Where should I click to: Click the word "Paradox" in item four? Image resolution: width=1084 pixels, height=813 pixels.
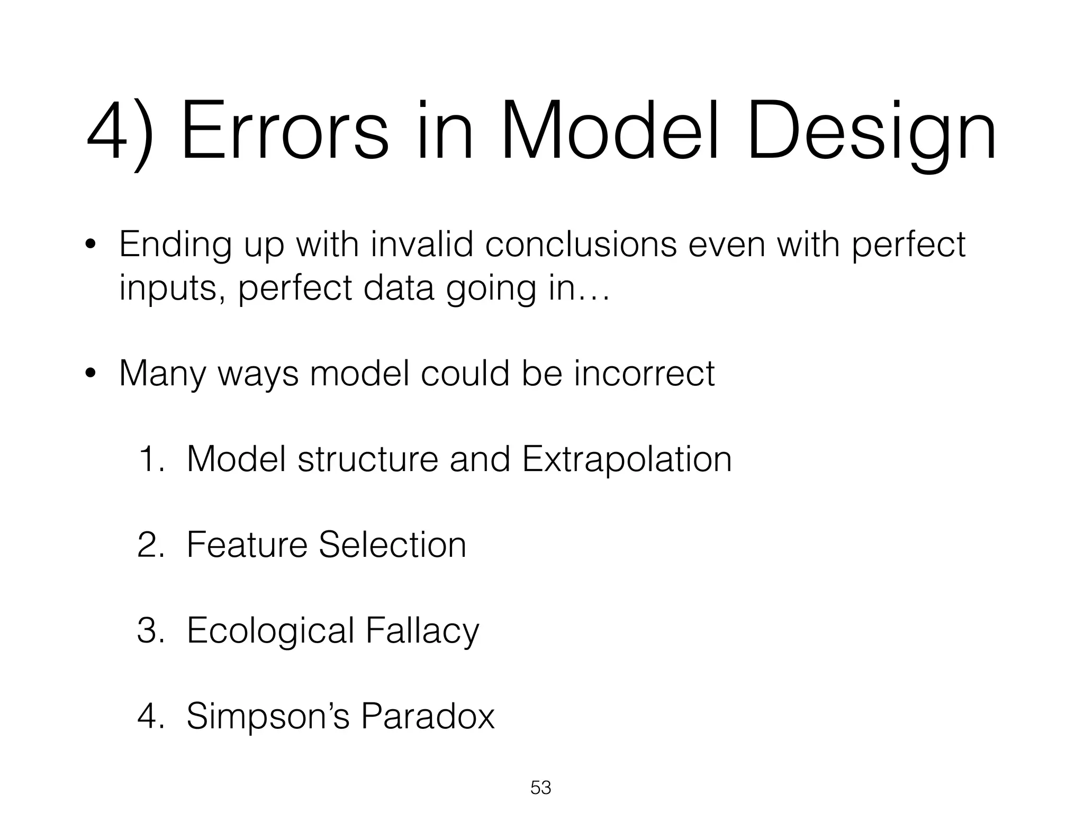[428, 716]
